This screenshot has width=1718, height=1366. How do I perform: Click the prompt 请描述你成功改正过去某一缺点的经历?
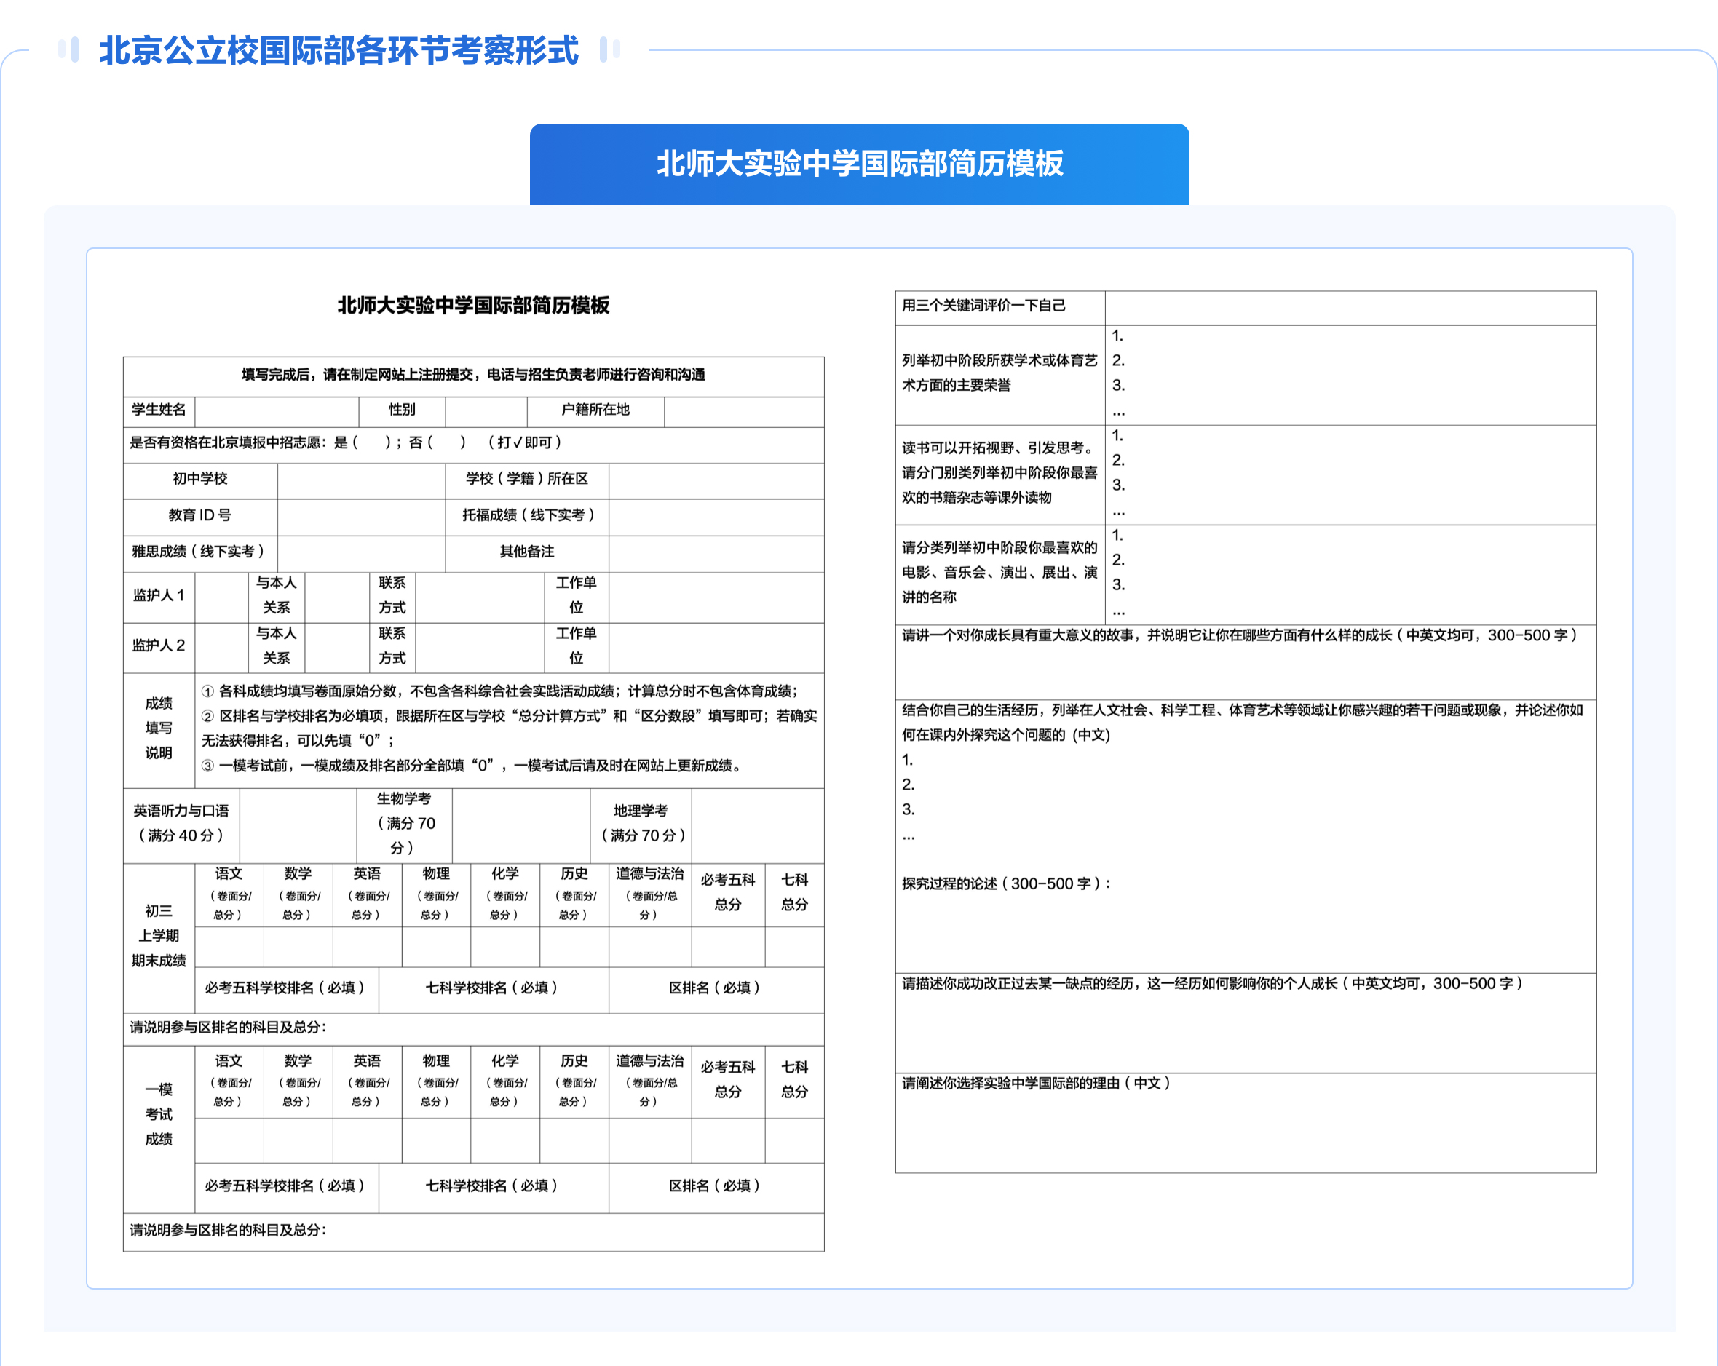[x=1212, y=985]
